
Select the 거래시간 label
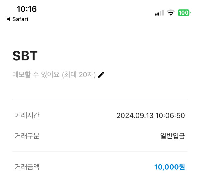pos(27,116)
